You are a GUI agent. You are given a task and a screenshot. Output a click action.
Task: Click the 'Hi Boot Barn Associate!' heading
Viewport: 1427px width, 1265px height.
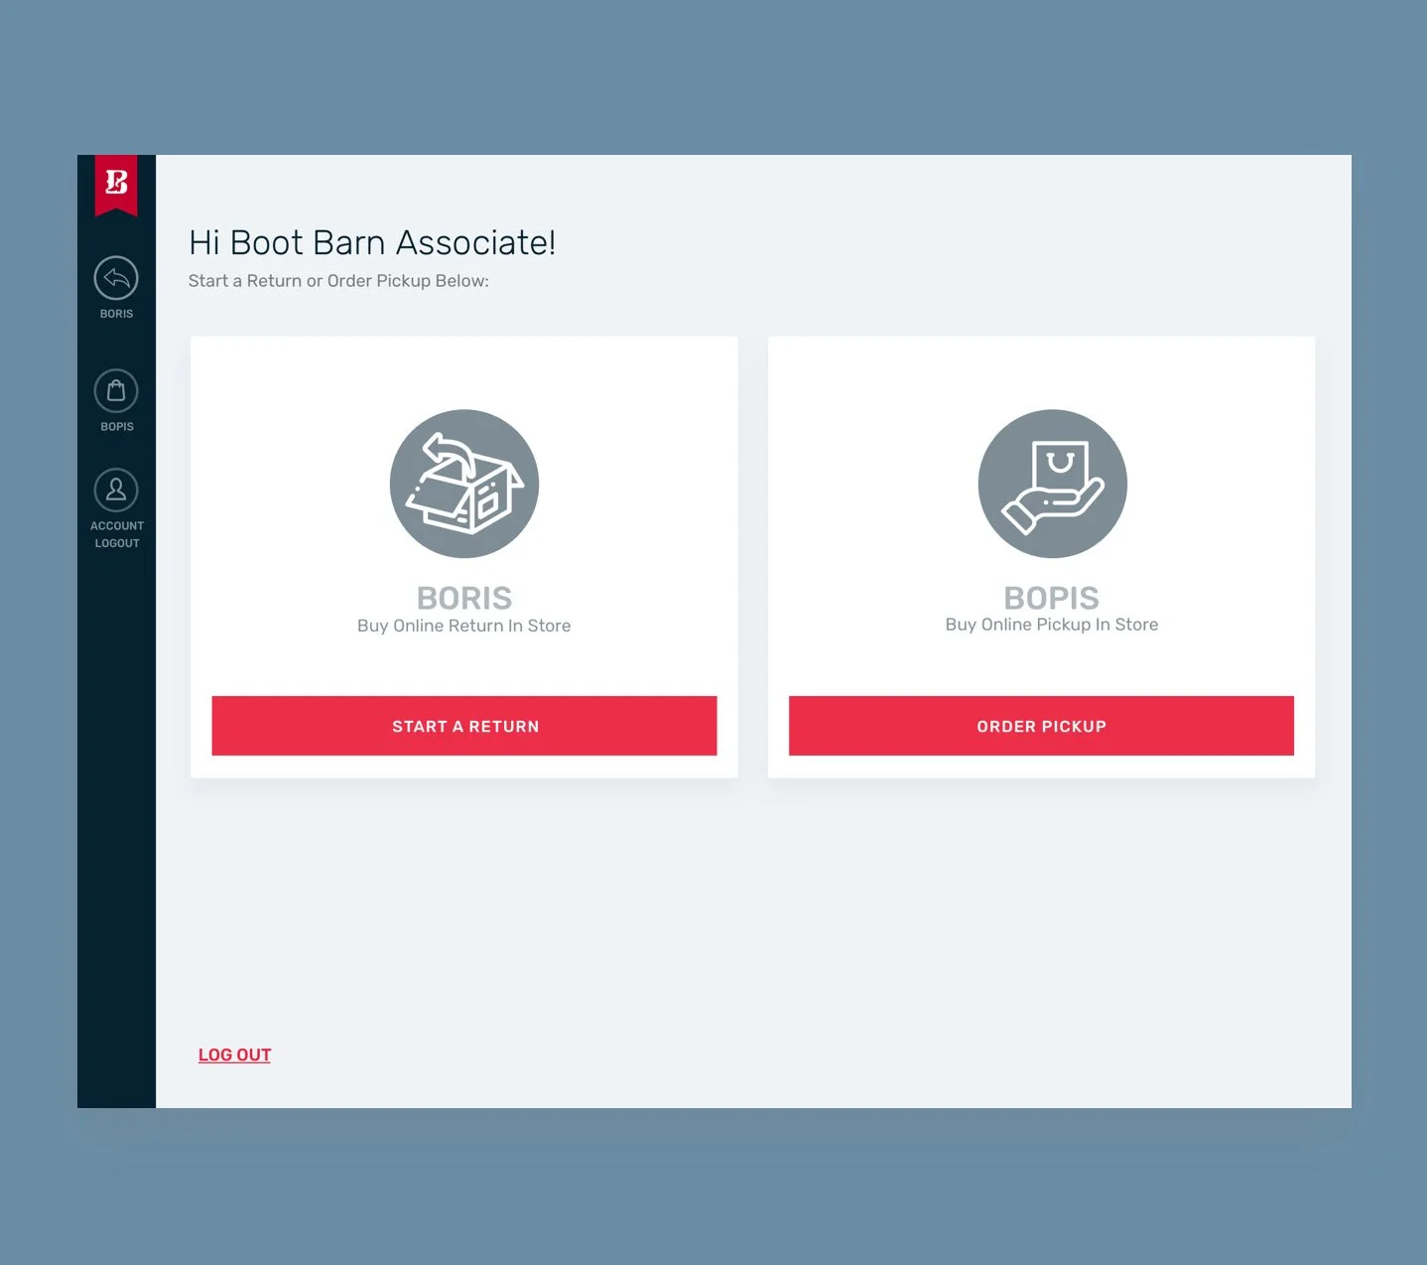click(372, 242)
